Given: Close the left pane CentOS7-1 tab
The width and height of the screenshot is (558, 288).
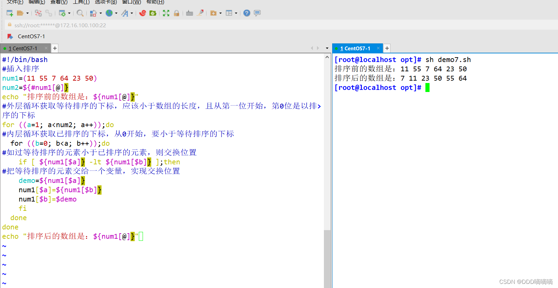Looking at the screenshot, I should 46,48.
